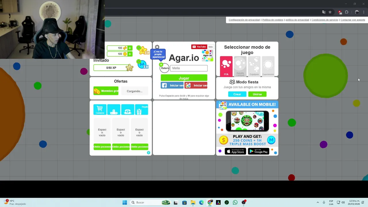Click the Monedas gratis offer button
The height and width of the screenshot is (207, 368).
[x=106, y=91]
